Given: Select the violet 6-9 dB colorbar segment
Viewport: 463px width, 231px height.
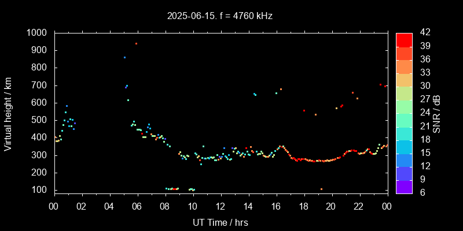Looking at the screenshot, I should (404, 186).
